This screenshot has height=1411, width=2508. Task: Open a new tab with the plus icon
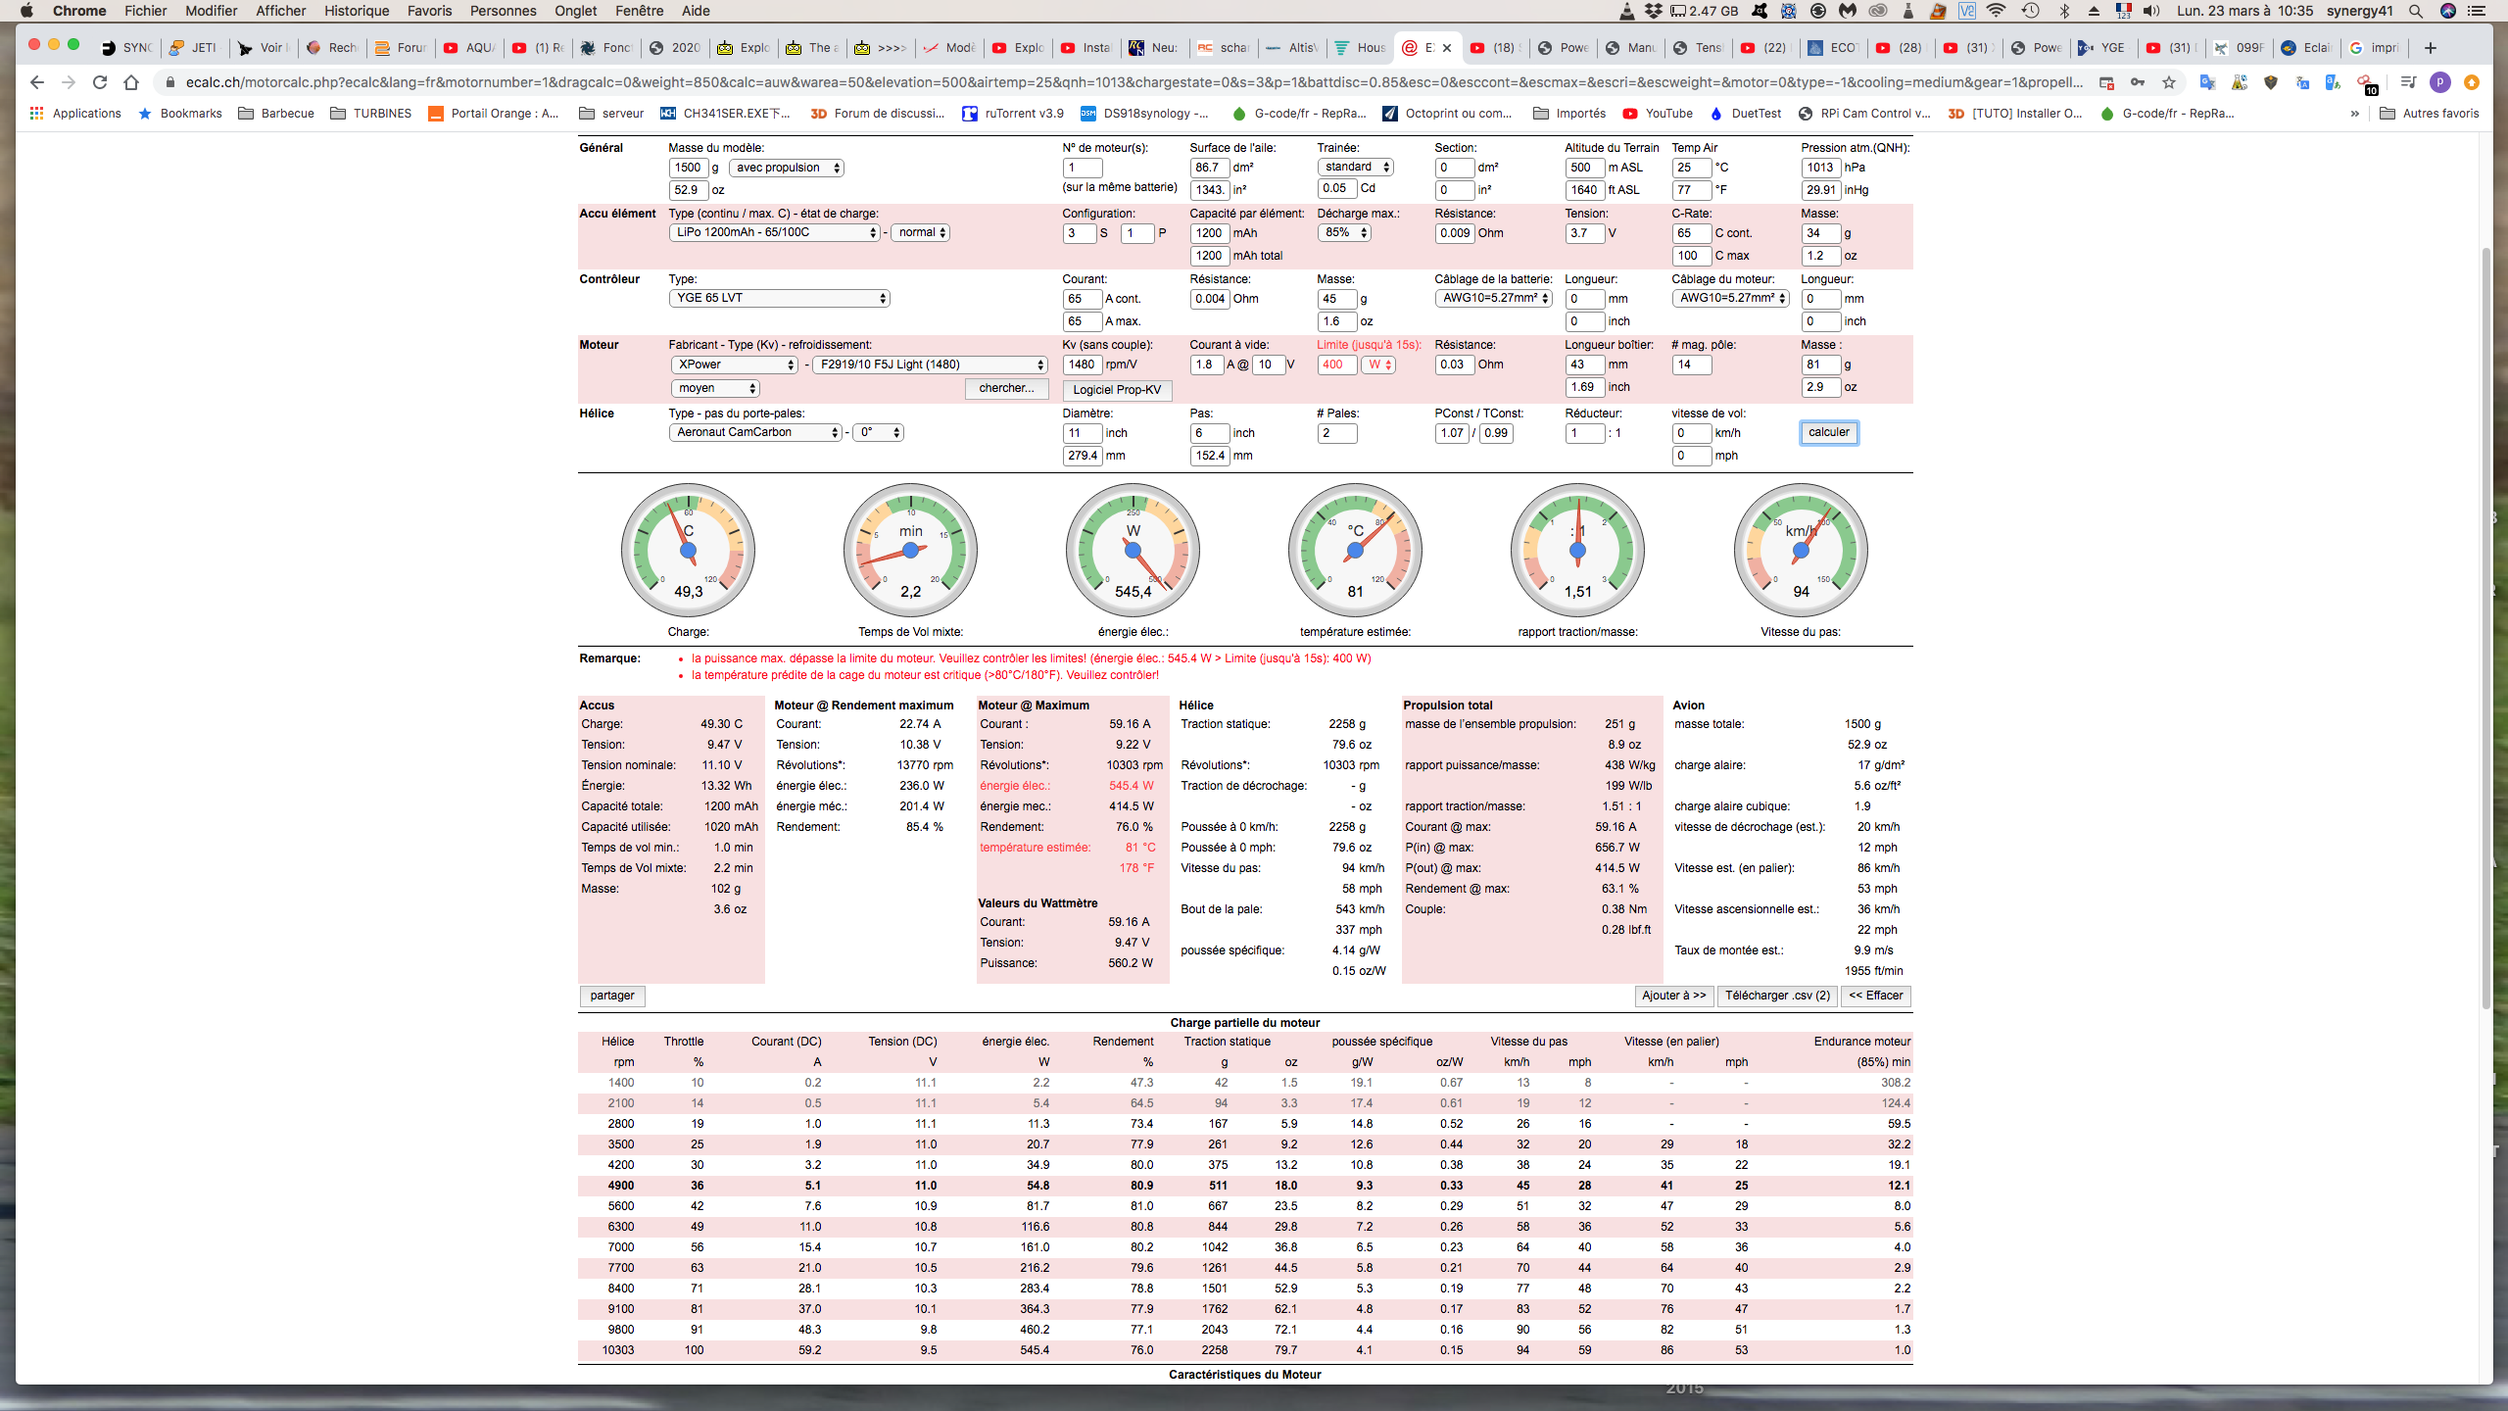(x=2430, y=47)
